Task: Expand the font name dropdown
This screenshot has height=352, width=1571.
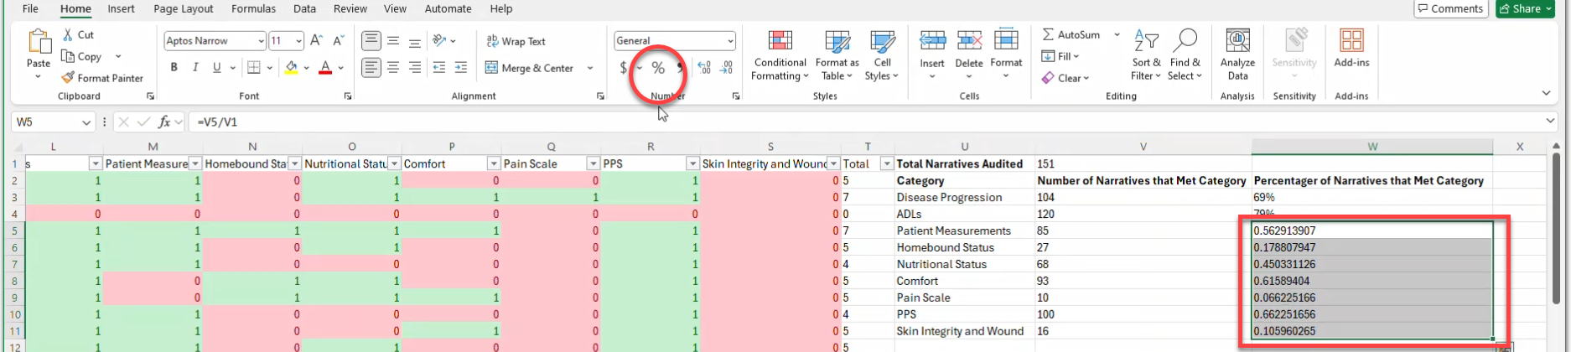Action: (x=261, y=41)
